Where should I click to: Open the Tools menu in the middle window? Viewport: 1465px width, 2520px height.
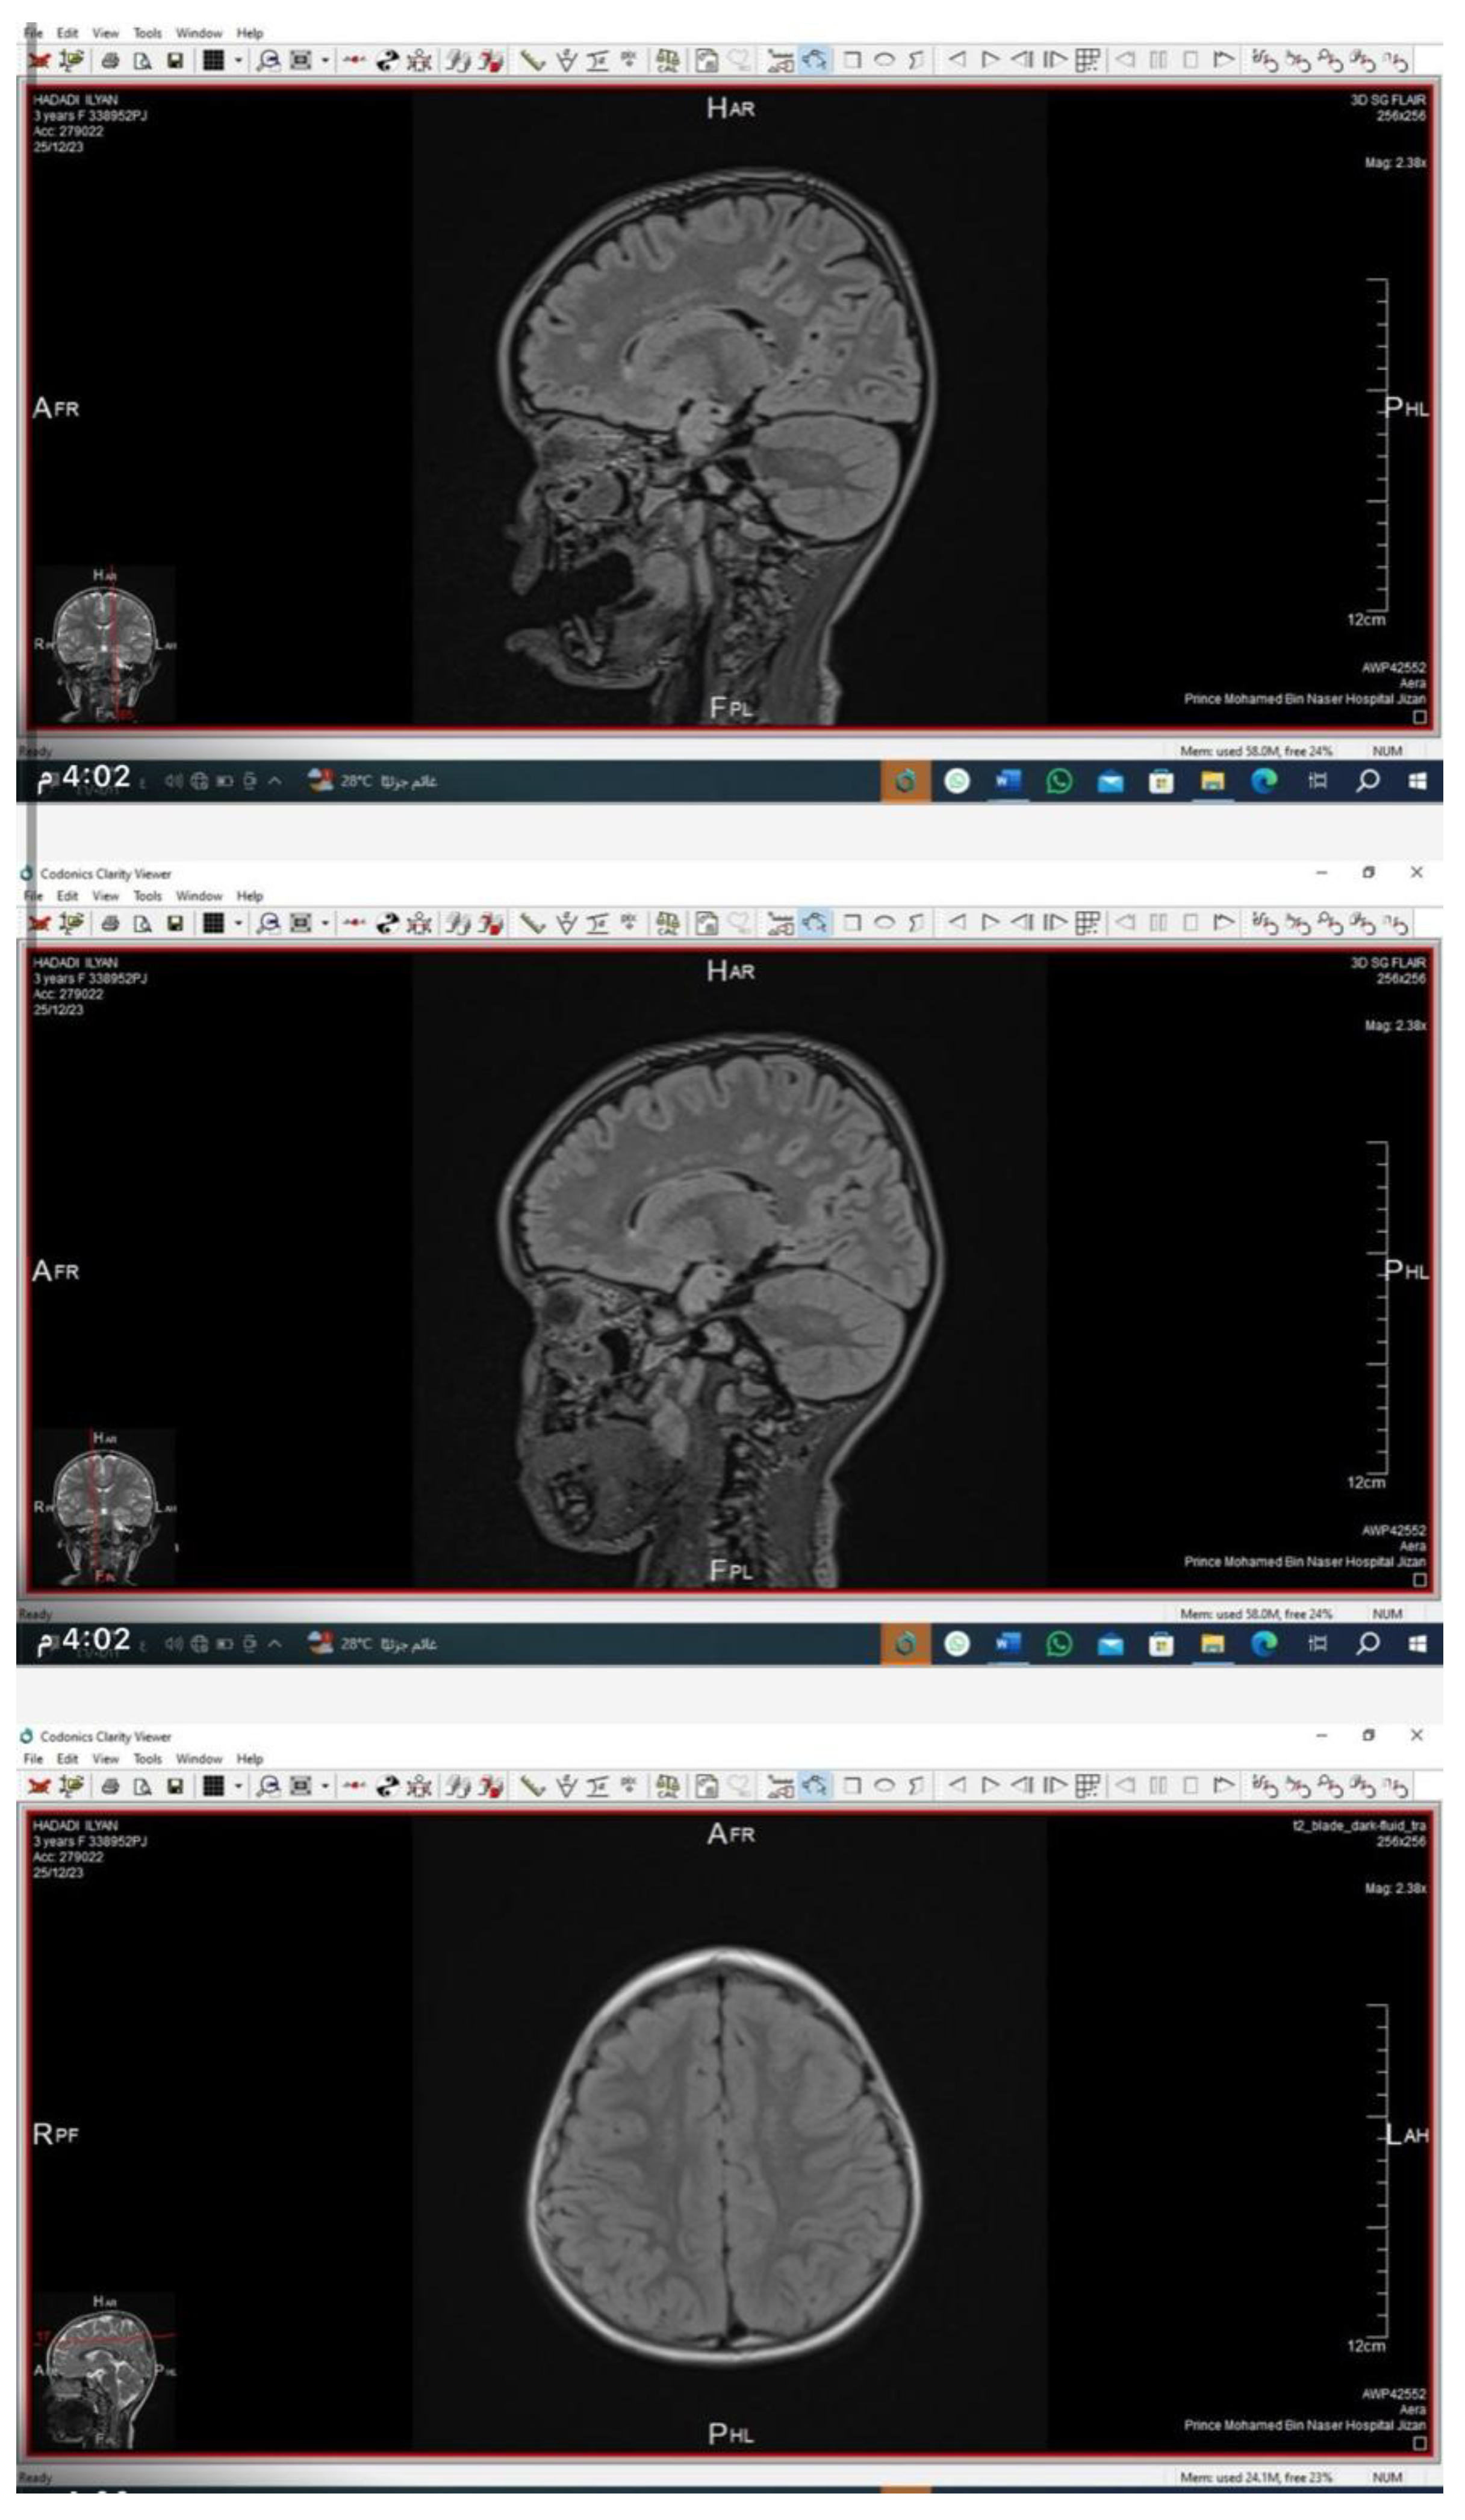pos(147,896)
